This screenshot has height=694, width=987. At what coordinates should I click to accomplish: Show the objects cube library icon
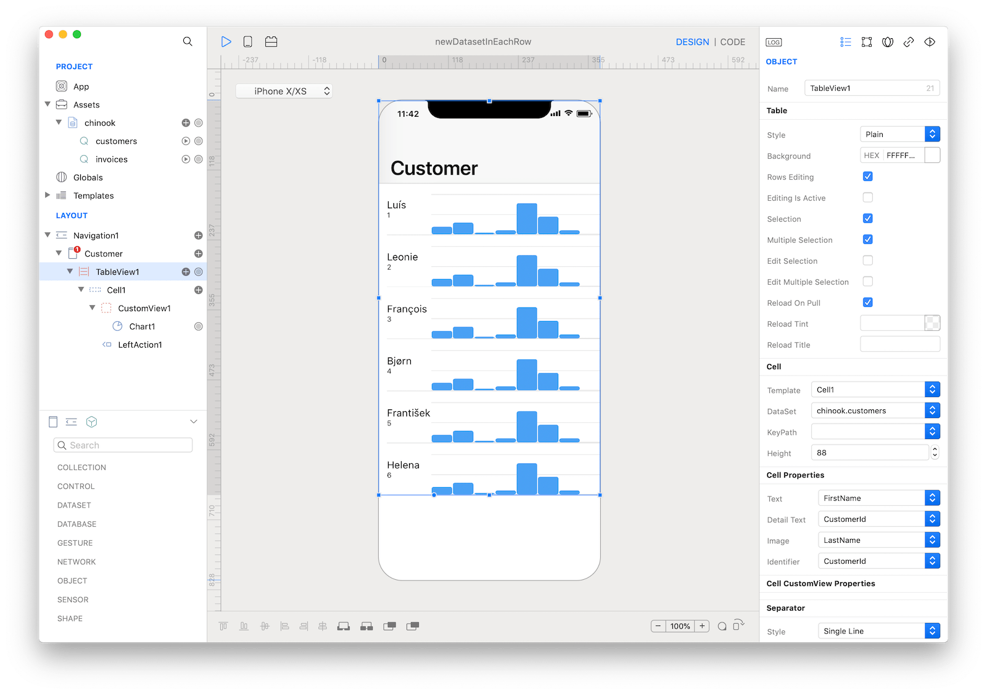pyautogui.click(x=92, y=422)
